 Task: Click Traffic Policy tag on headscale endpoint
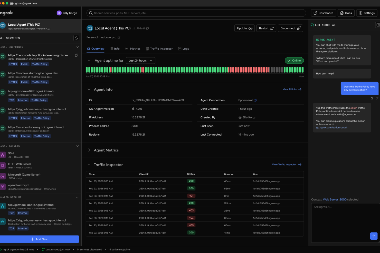click(x=40, y=64)
